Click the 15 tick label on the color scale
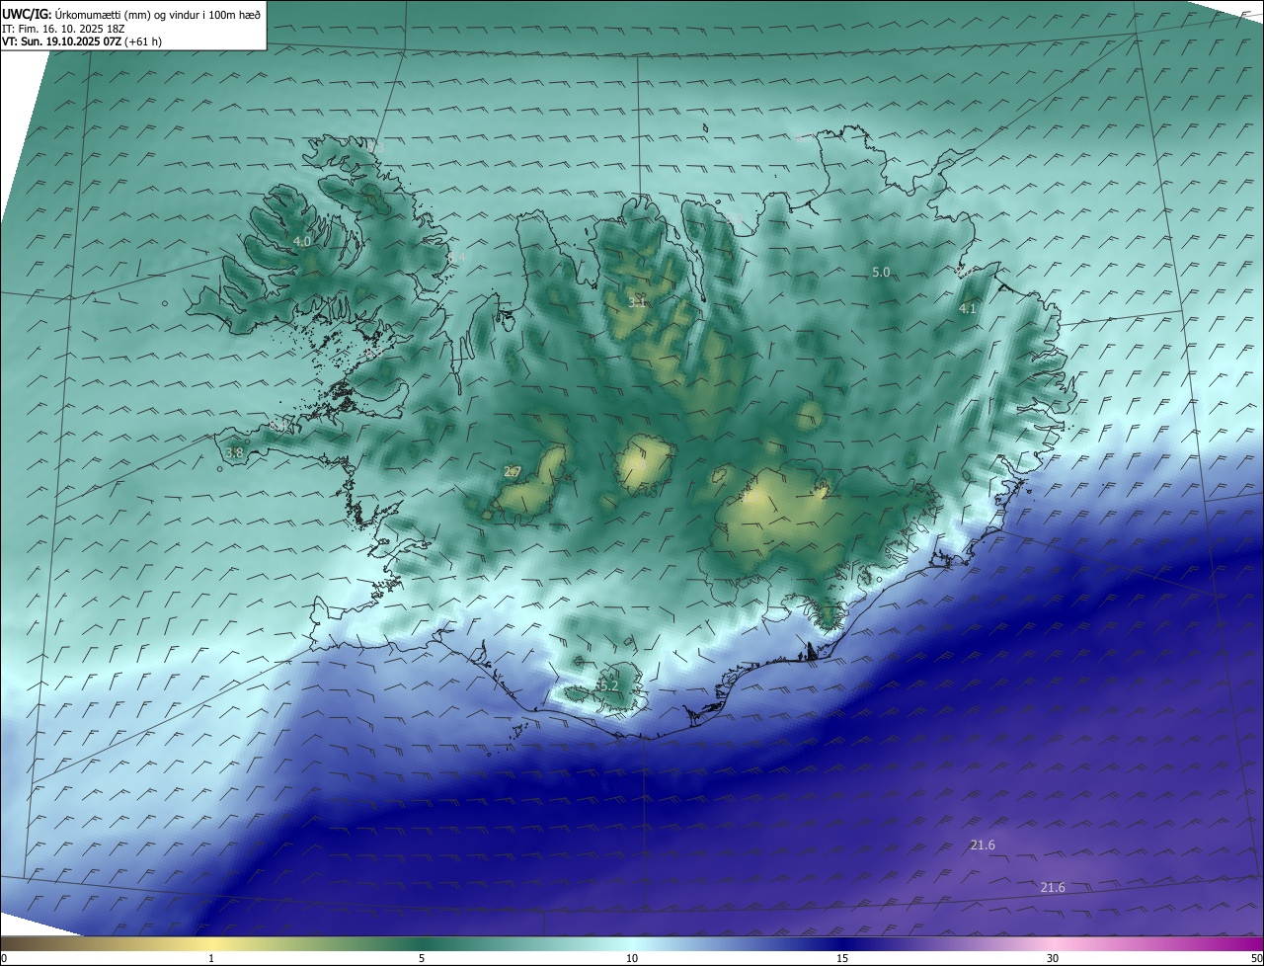This screenshot has width=1264, height=966. point(842,958)
